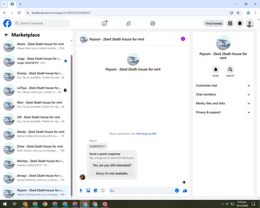The width and height of the screenshot is (260, 208).
Task: Open the Windows notification center
Action: 253,204
